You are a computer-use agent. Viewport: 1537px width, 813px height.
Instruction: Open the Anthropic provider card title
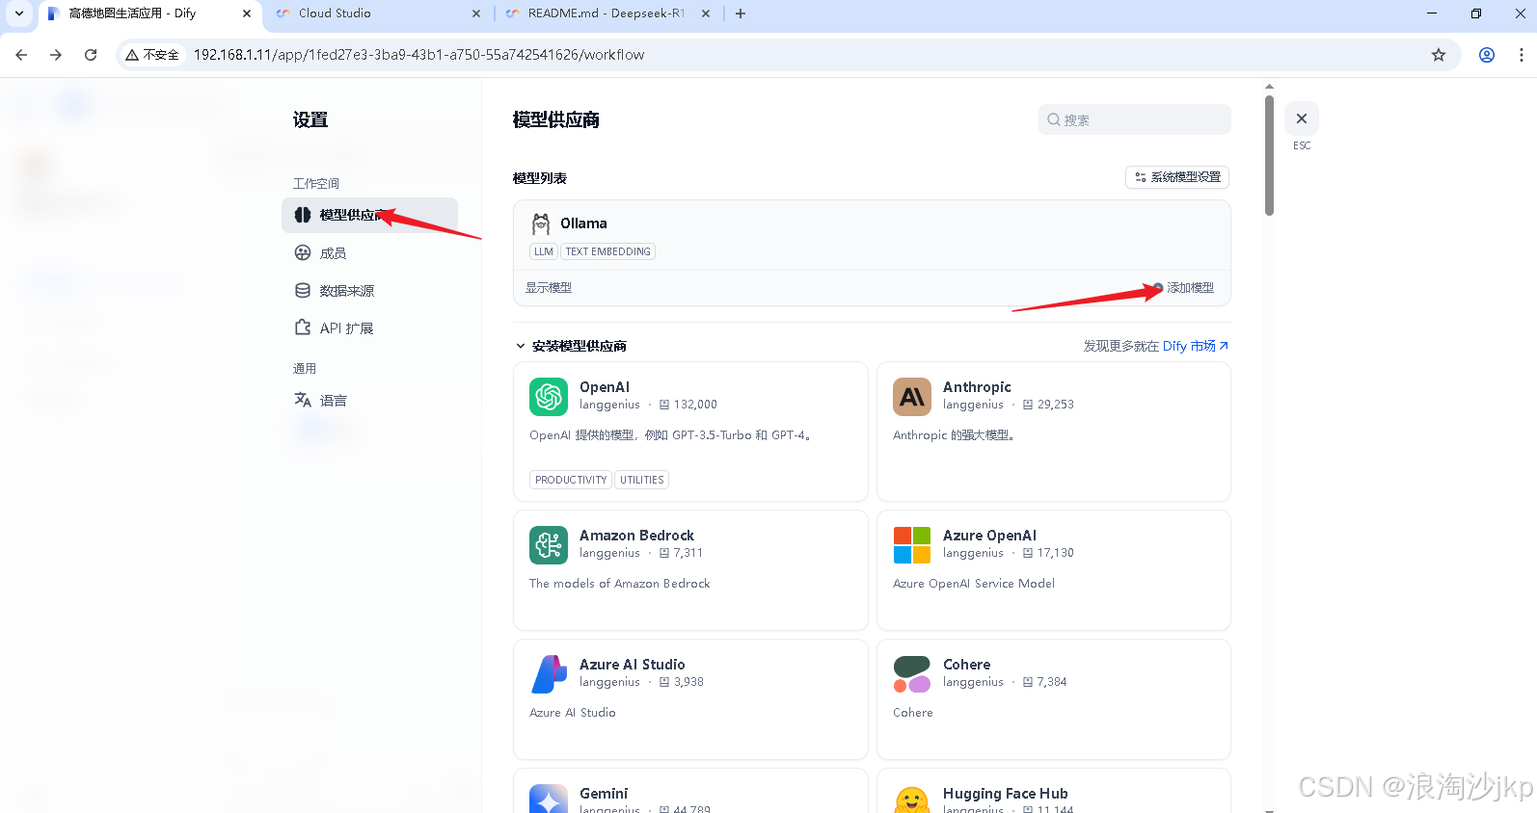click(x=977, y=387)
